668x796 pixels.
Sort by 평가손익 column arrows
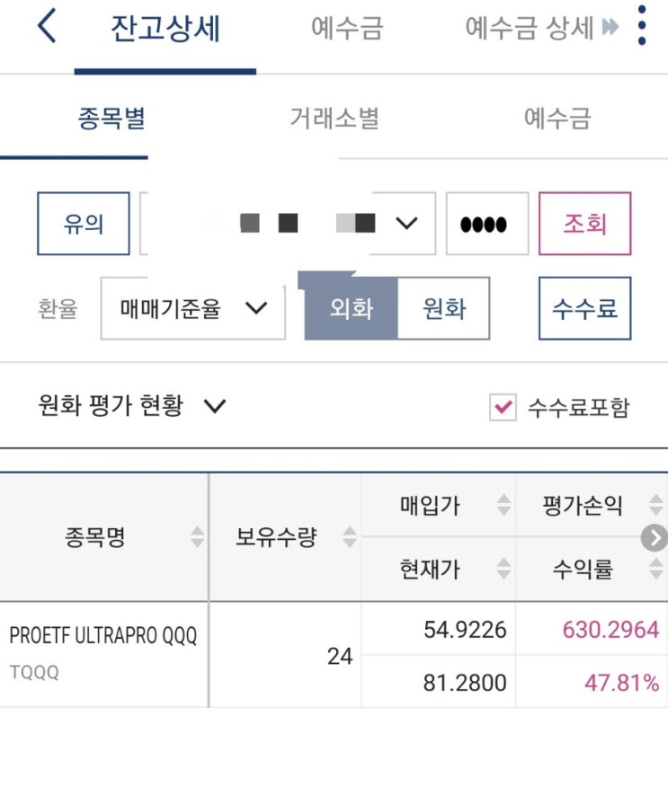click(x=656, y=506)
